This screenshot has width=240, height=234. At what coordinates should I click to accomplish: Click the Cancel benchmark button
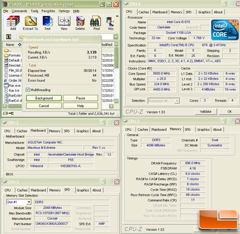tap(44, 106)
